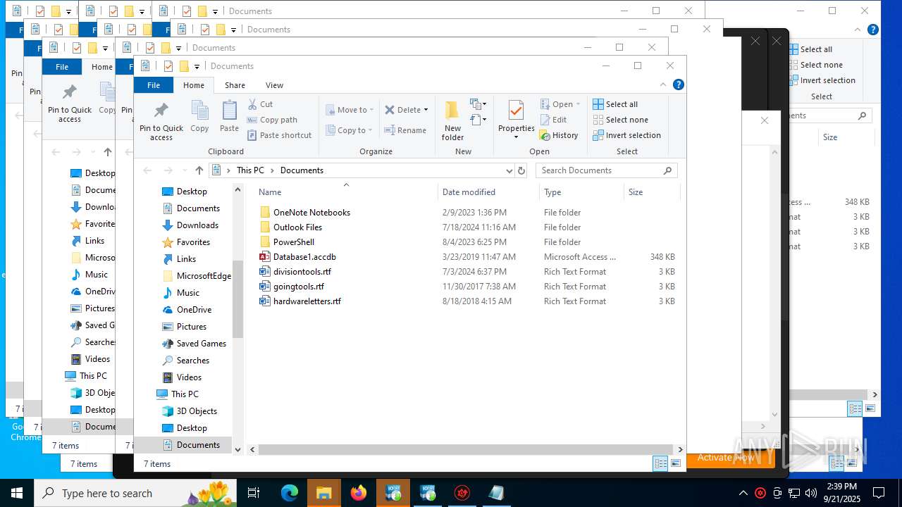The width and height of the screenshot is (902, 507).
Task: Sort by the Type column header
Action: pos(581,192)
